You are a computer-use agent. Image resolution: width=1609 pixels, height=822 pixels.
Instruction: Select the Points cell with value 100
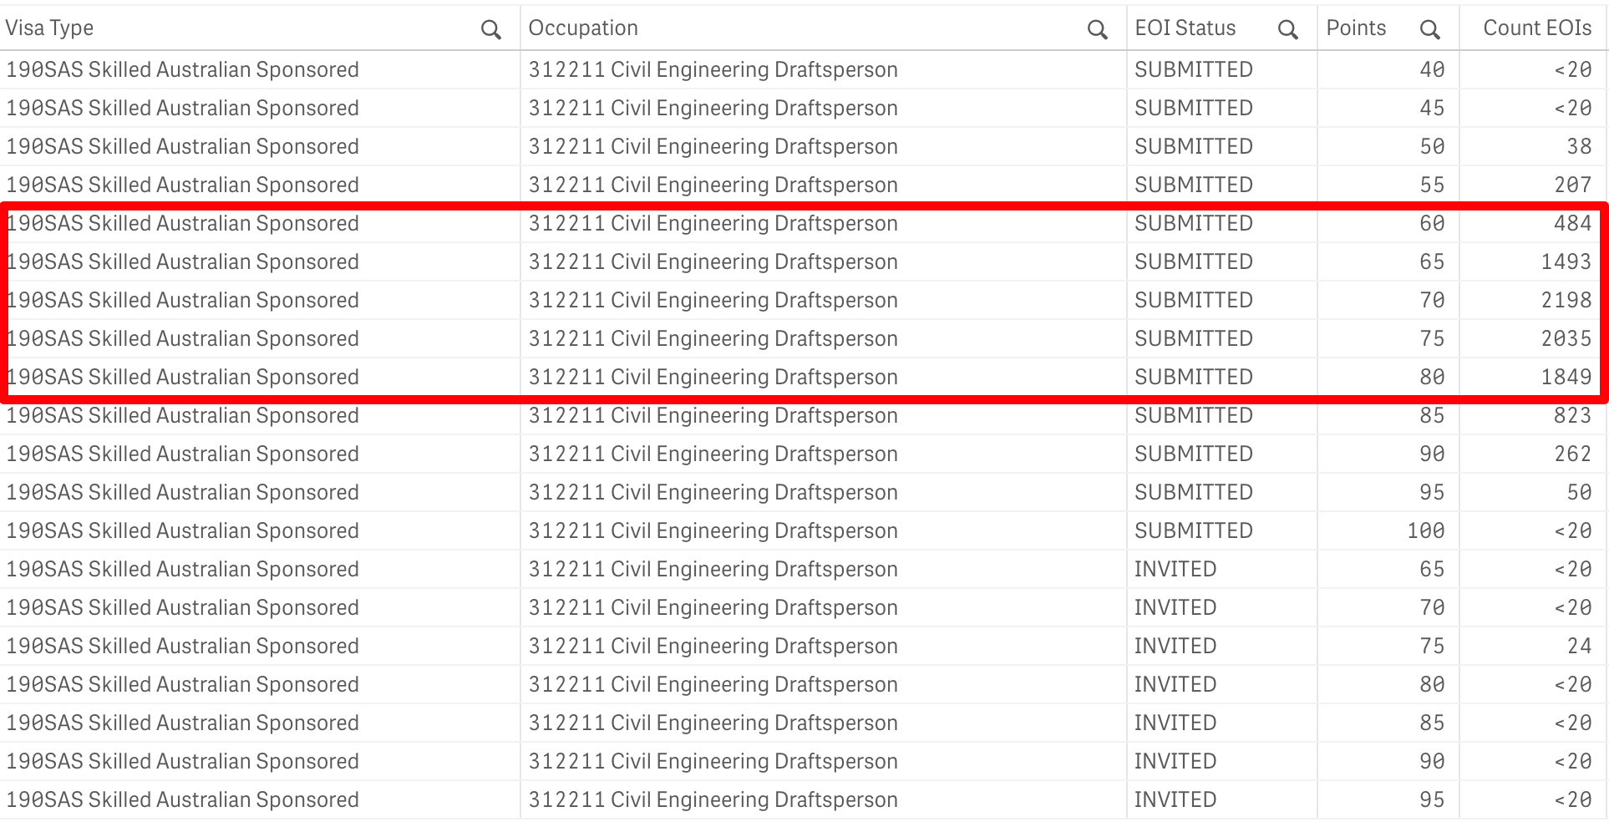1425,531
